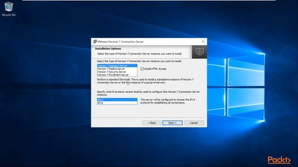Screen dimensions: 298x167
Task: Cancel the installation
Action: point(194,123)
